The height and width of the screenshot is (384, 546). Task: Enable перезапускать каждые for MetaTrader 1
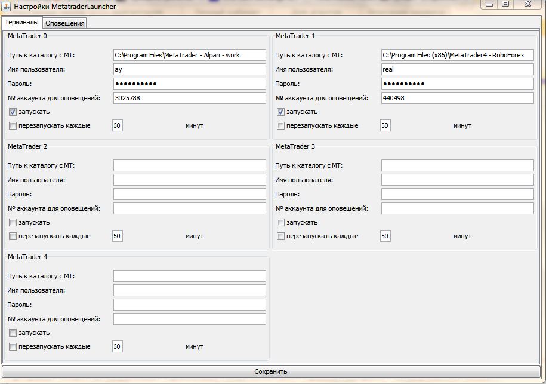[280, 125]
